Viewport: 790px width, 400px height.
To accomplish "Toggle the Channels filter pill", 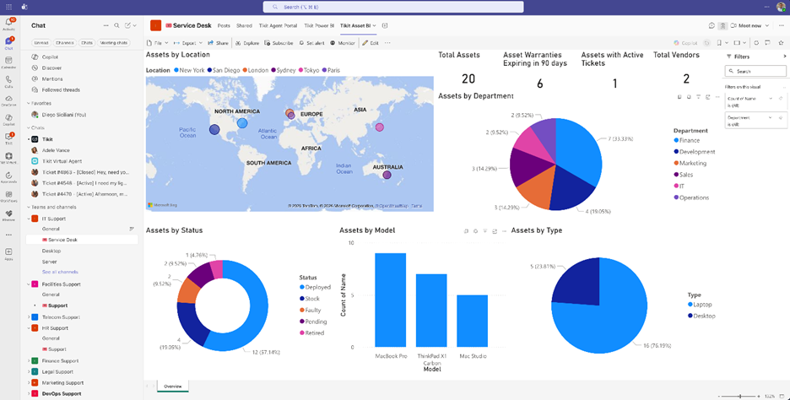I will tap(64, 42).
